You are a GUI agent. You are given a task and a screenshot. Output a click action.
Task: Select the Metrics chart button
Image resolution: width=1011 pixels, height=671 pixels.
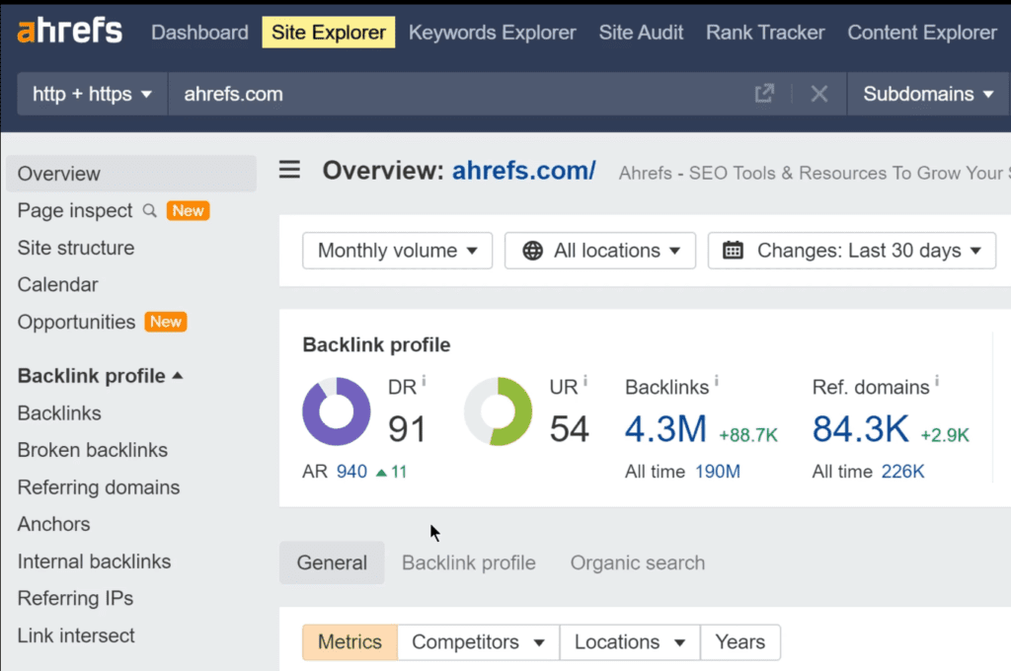pos(350,642)
